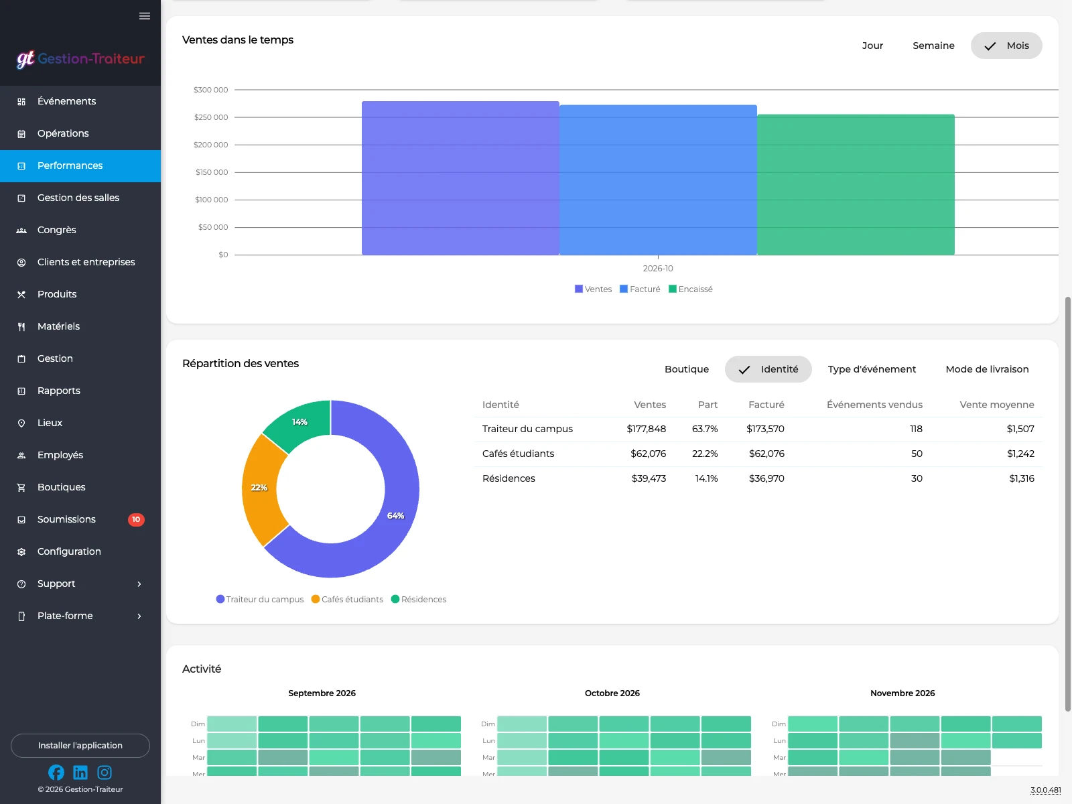Open the LinkedIn page icon
1072x804 pixels.
tap(80, 773)
